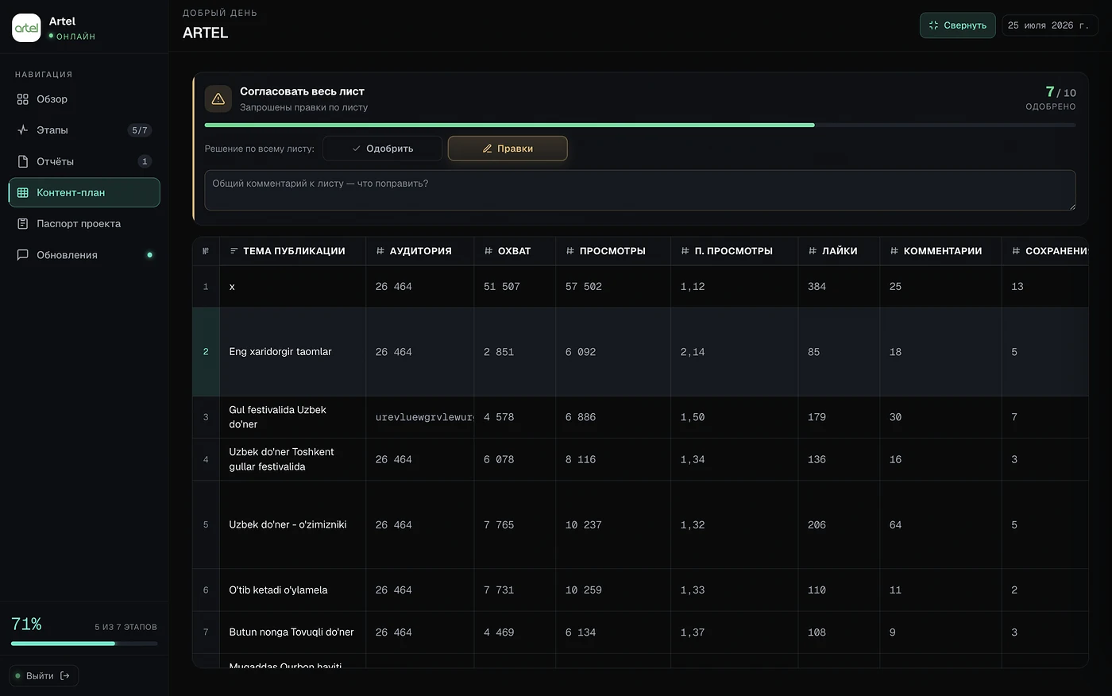The height and width of the screenshot is (696, 1112).
Task: Collapse the view with Свернуть
Action: point(957,25)
